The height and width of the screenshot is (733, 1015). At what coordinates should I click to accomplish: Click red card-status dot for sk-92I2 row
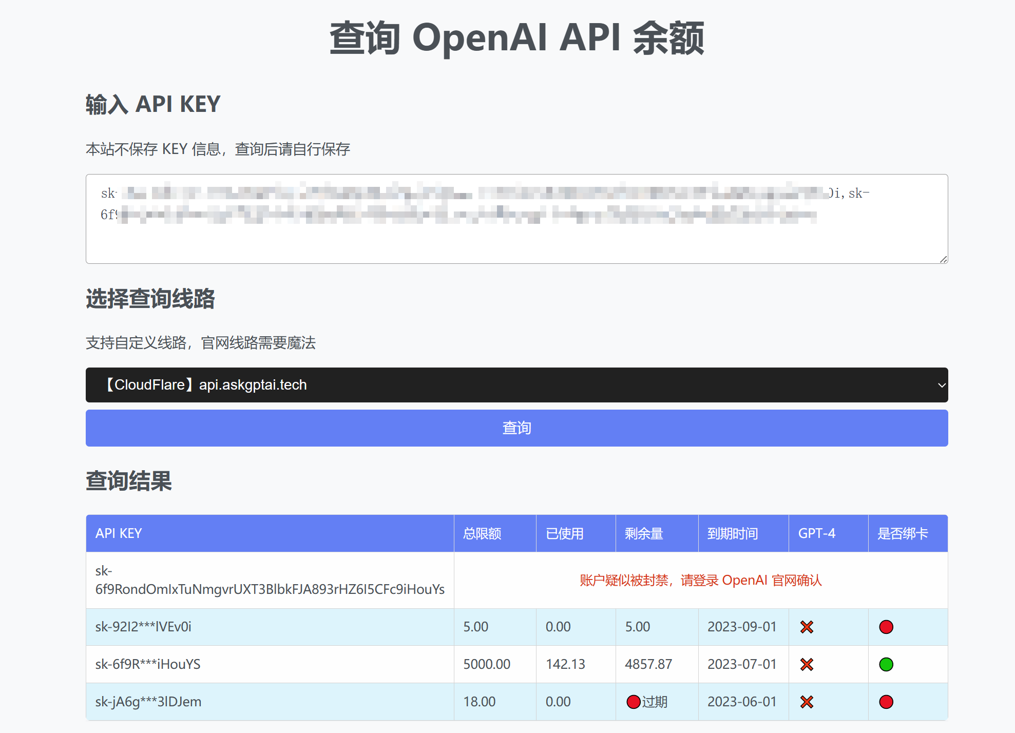[886, 627]
